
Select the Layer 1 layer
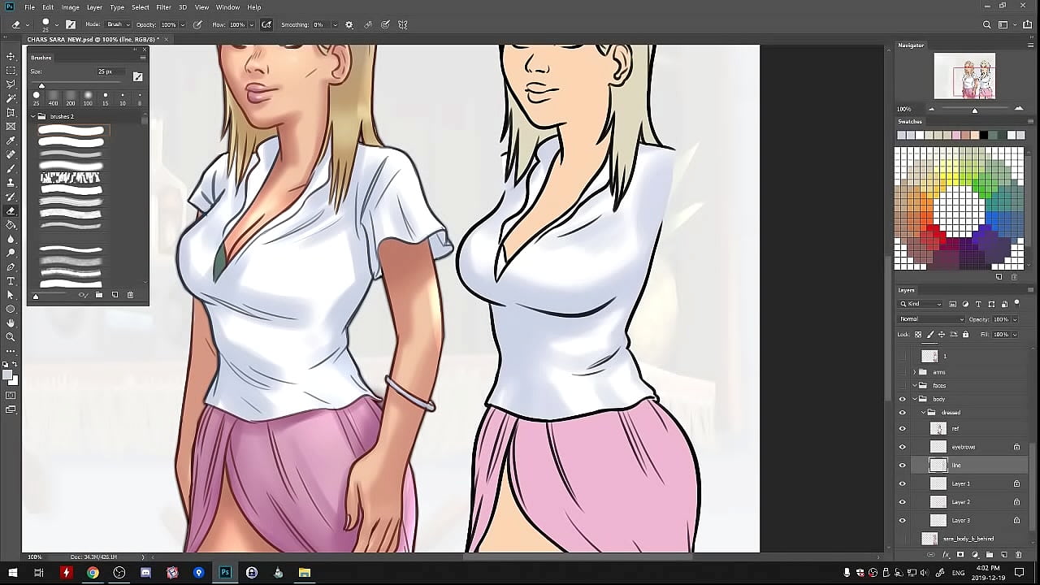tap(960, 483)
